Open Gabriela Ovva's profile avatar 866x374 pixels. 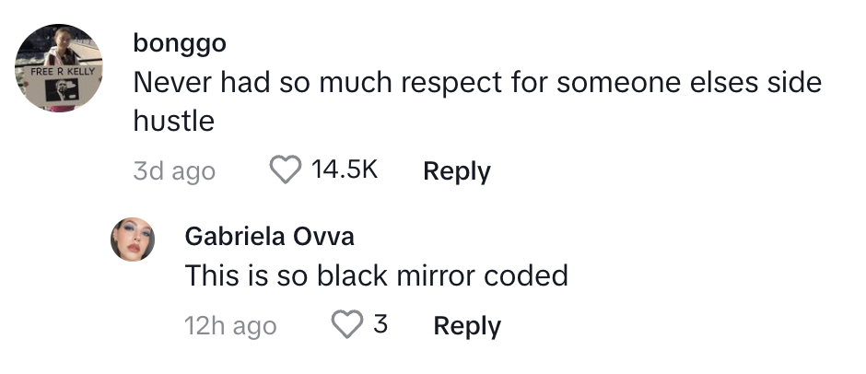[x=133, y=240]
